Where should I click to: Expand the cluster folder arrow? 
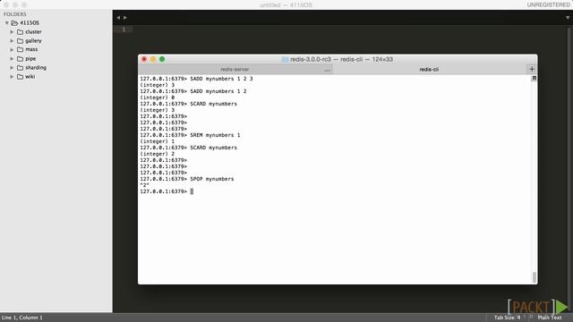click(12, 32)
